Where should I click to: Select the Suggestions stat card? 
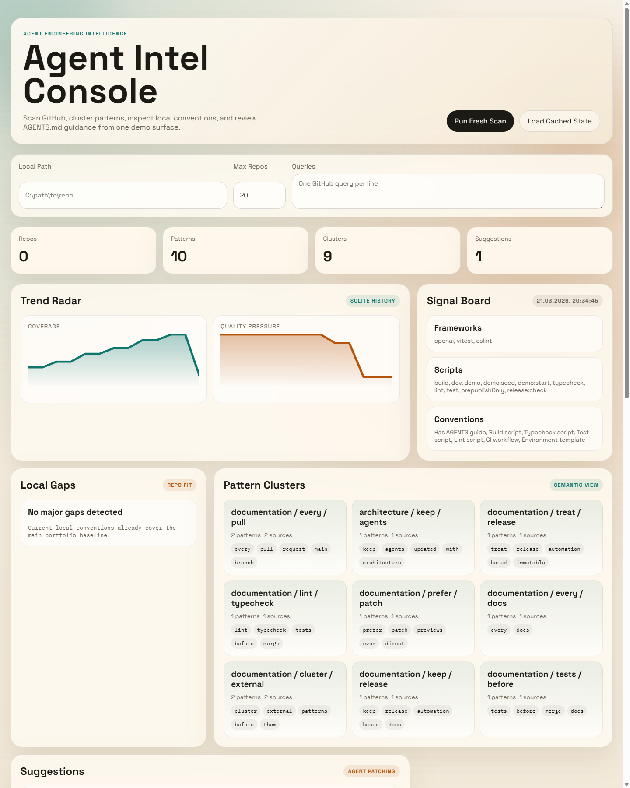point(540,250)
